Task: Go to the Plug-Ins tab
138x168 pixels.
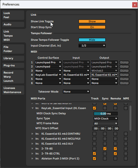Action: 13,66
